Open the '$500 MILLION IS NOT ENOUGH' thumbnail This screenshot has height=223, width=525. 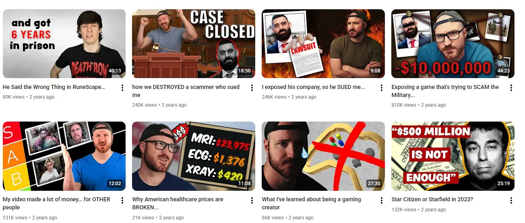453,156
